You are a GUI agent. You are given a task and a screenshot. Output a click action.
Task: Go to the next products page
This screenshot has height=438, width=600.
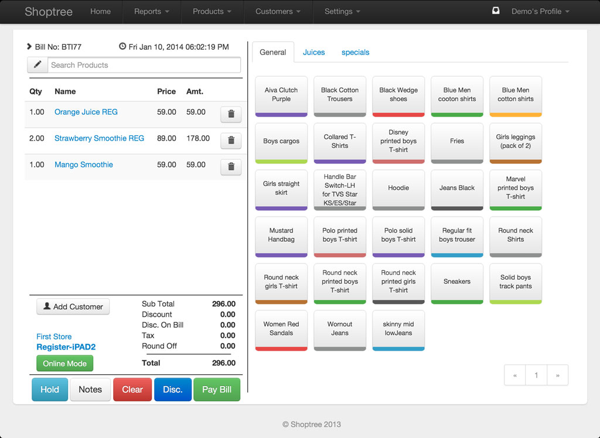(558, 375)
